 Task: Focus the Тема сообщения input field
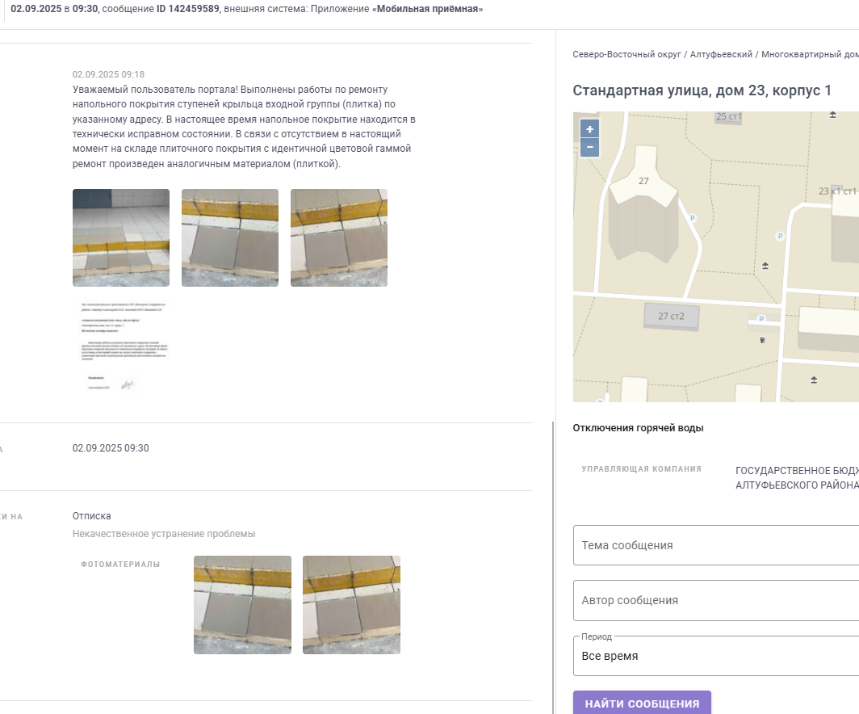click(716, 545)
